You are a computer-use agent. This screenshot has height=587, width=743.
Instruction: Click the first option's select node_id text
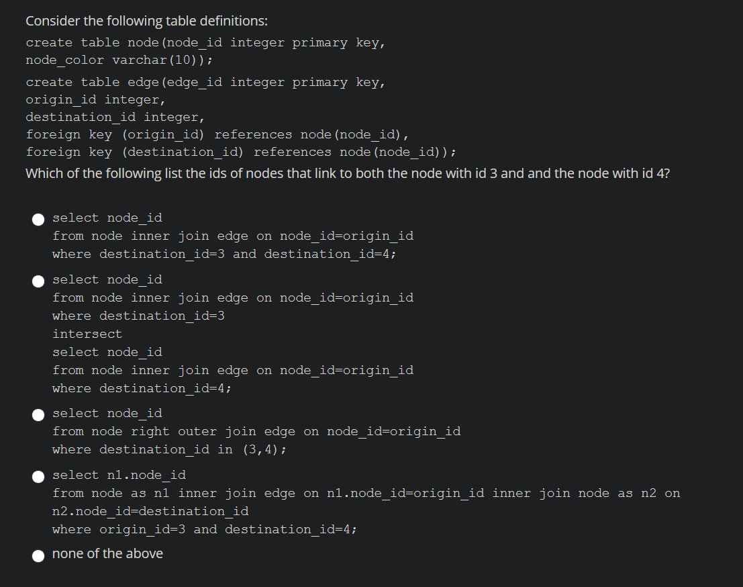pos(107,217)
